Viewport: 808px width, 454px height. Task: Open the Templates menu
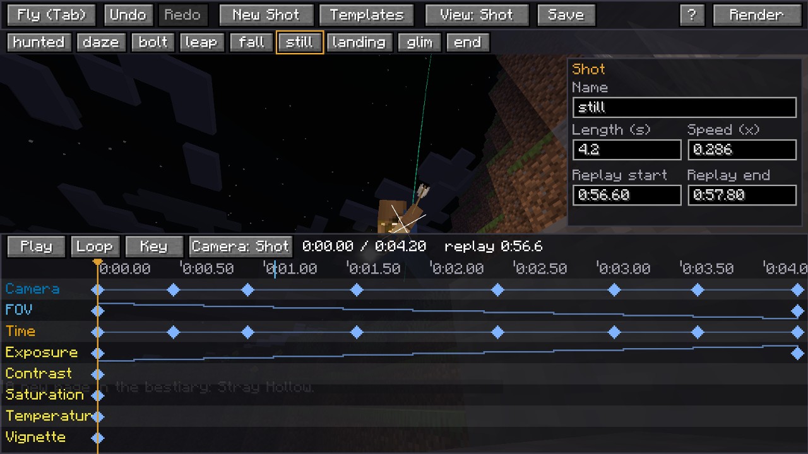point(366,15)
